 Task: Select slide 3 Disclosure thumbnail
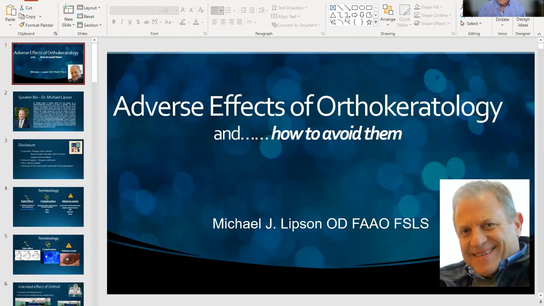click(x=48, y=159)
